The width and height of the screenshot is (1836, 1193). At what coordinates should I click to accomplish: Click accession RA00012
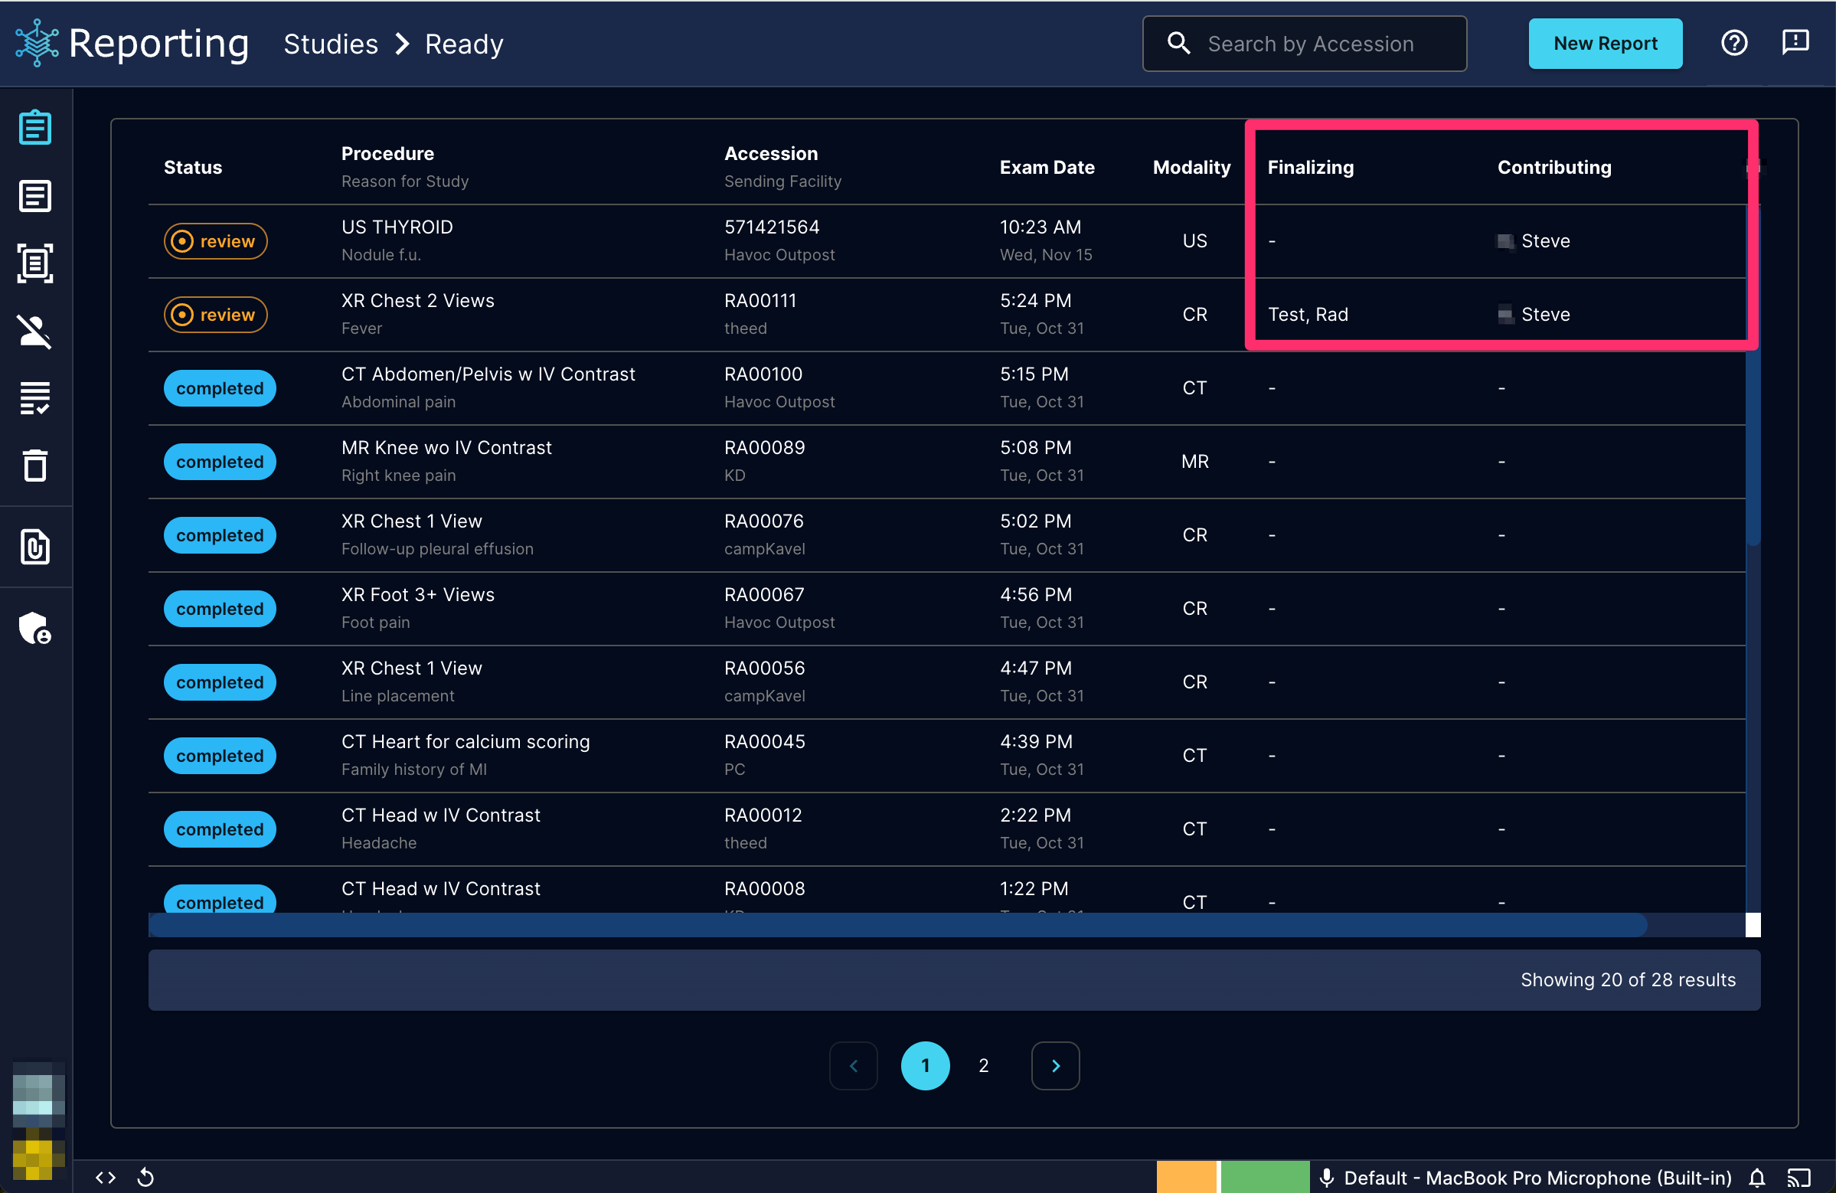tap(763, 815)
